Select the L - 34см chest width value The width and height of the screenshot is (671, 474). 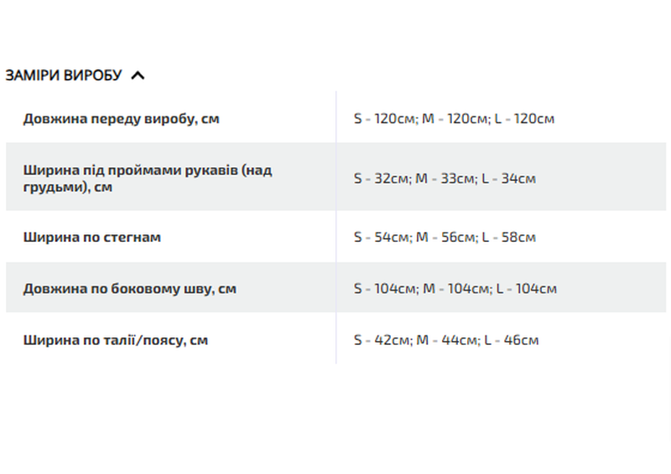(x=508, y=178)
